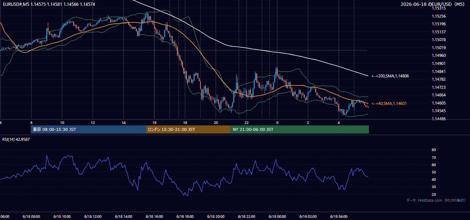This screenshot has width=470, height=220.
Task: Click the 6/18 10:00 date label
Action: click(x=62, y=216)
